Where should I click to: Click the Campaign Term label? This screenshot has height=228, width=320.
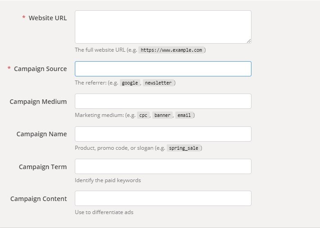(43, 167)
